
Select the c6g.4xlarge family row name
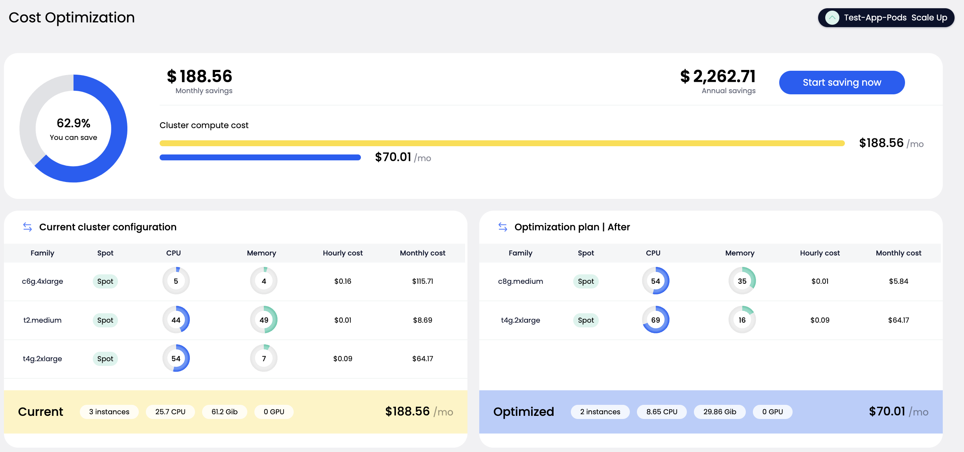pyautogui.click(x=42, y=281)
